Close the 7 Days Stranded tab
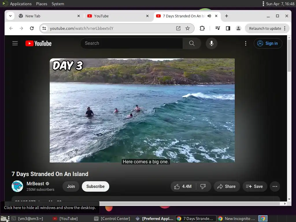This screenshot has height=222, width=296. tap(216, 16)
